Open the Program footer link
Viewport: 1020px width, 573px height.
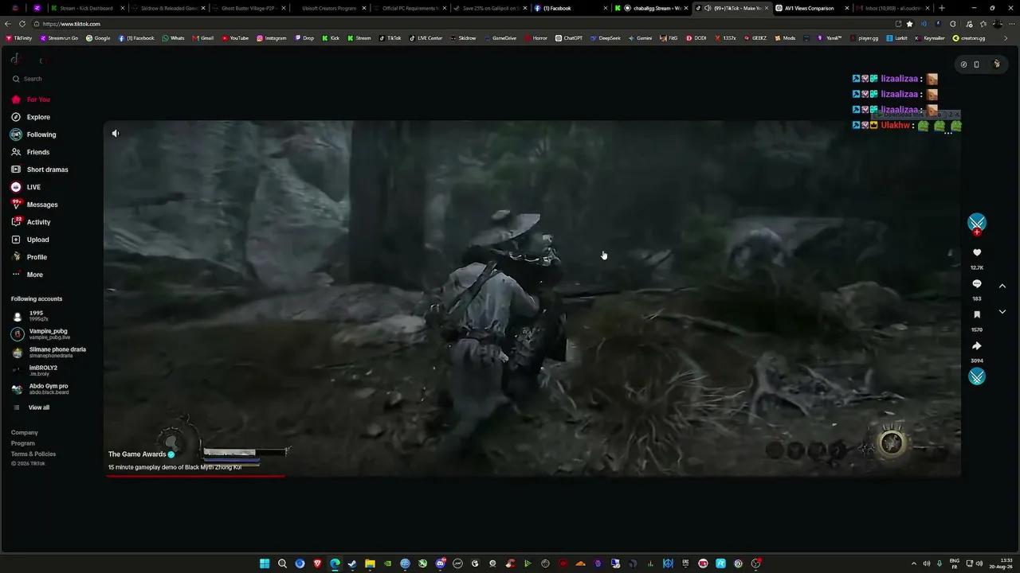[x=23, y=443]
